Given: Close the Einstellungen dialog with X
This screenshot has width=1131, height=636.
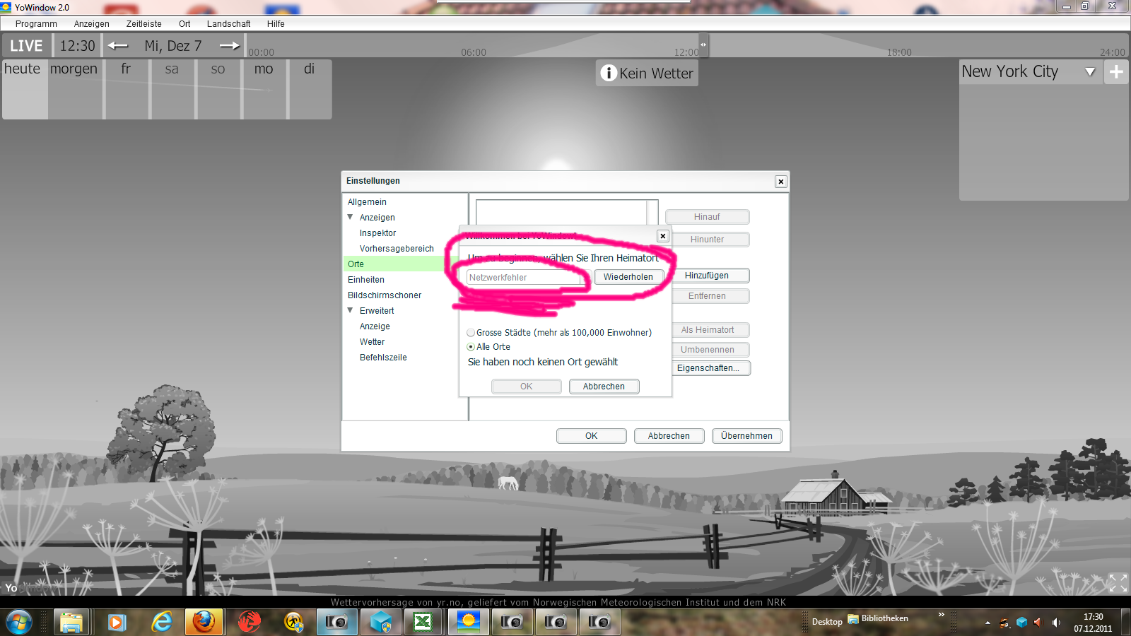Looking at the screenshot, I should 781,182.
